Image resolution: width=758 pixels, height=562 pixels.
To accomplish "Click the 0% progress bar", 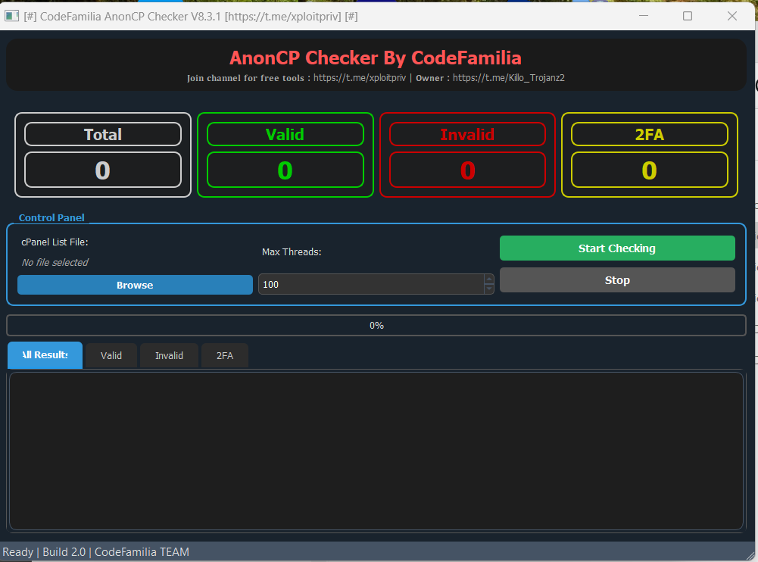I will (x=376, y=326).
